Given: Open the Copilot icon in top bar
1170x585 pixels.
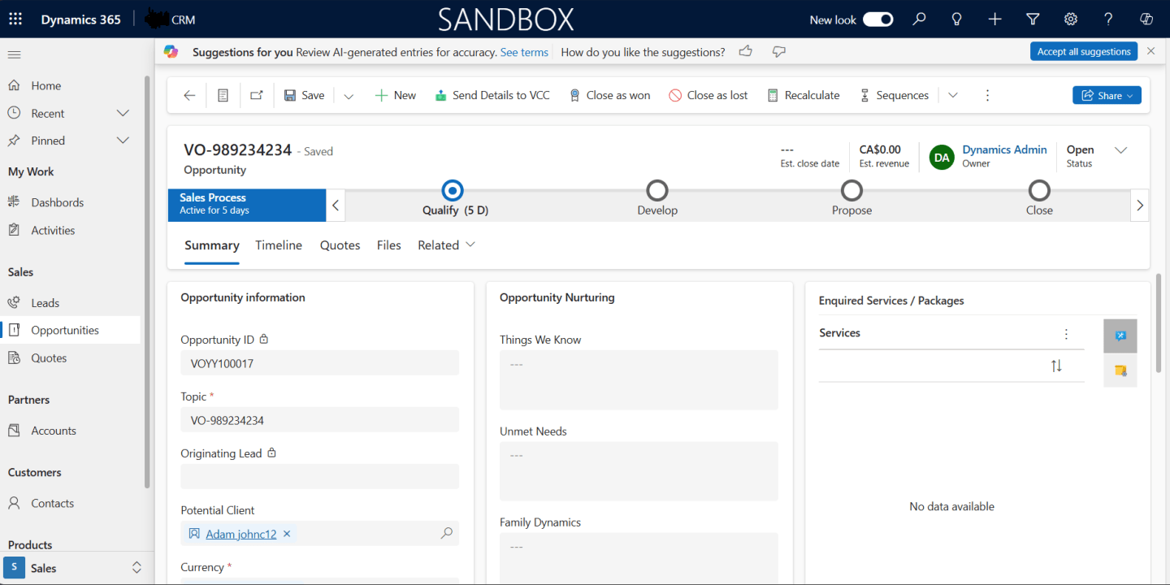Looking at the screenshot, I should point(1146,19).
